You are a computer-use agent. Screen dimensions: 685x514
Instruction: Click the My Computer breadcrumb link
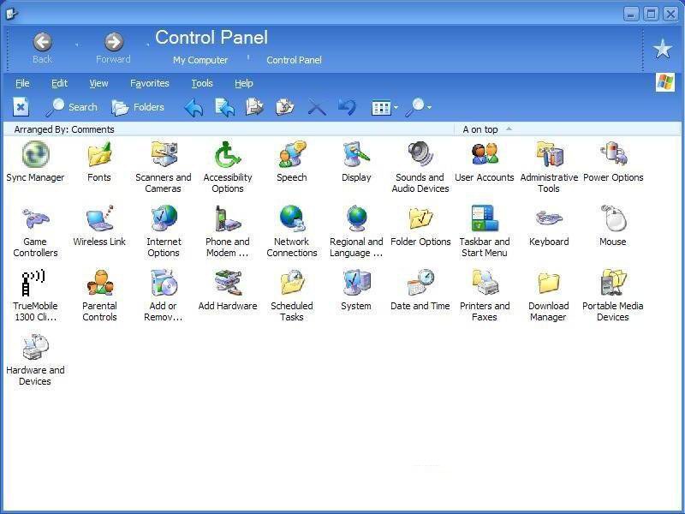pyautogui.click(x=200, y=60)
